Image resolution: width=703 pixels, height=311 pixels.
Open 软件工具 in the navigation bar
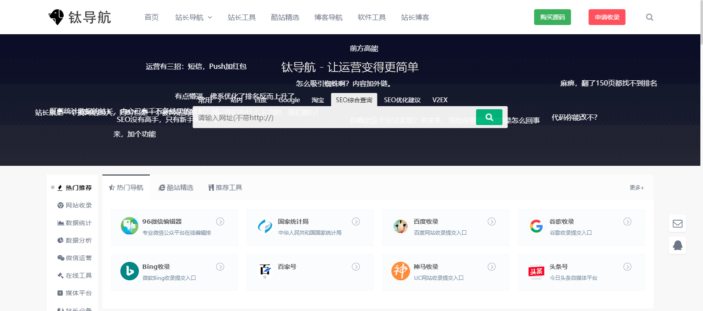click(x=372, y=17)
